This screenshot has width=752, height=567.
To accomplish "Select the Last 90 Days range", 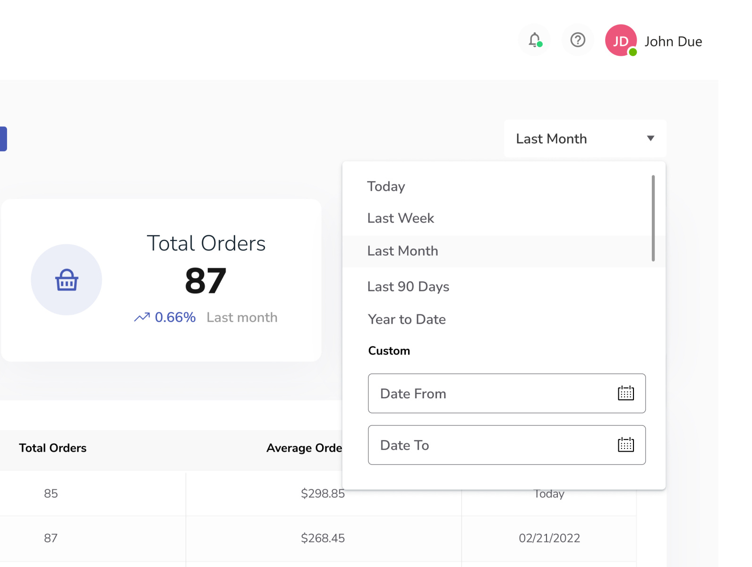I will [x=408, y=287].
